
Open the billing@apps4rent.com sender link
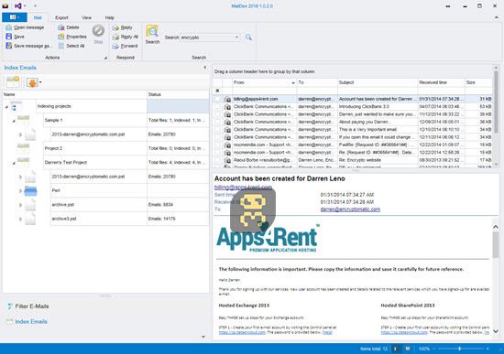(x=243, y=188)
